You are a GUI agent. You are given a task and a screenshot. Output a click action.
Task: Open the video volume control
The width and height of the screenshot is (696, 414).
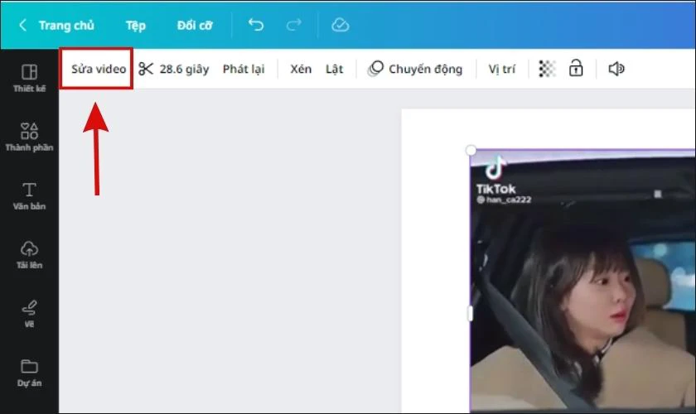point(616,69)
